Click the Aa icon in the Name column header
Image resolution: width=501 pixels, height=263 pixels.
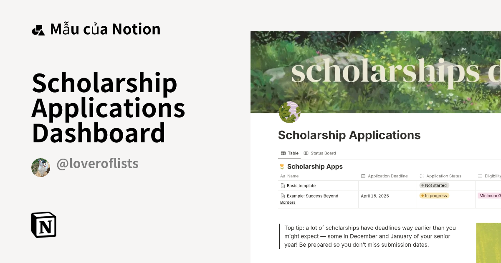pos(283,176)
